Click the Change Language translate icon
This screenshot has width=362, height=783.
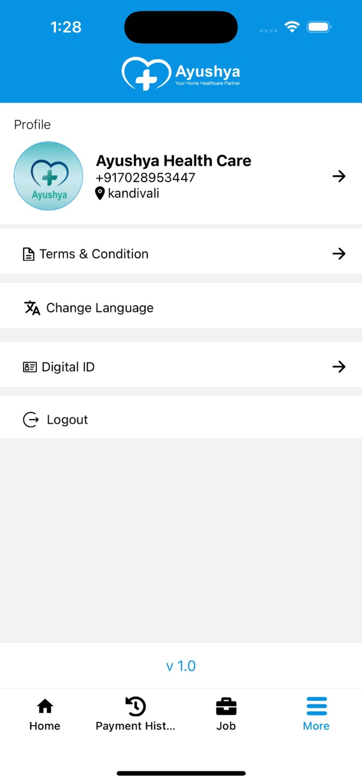click(x=32, y=308)
